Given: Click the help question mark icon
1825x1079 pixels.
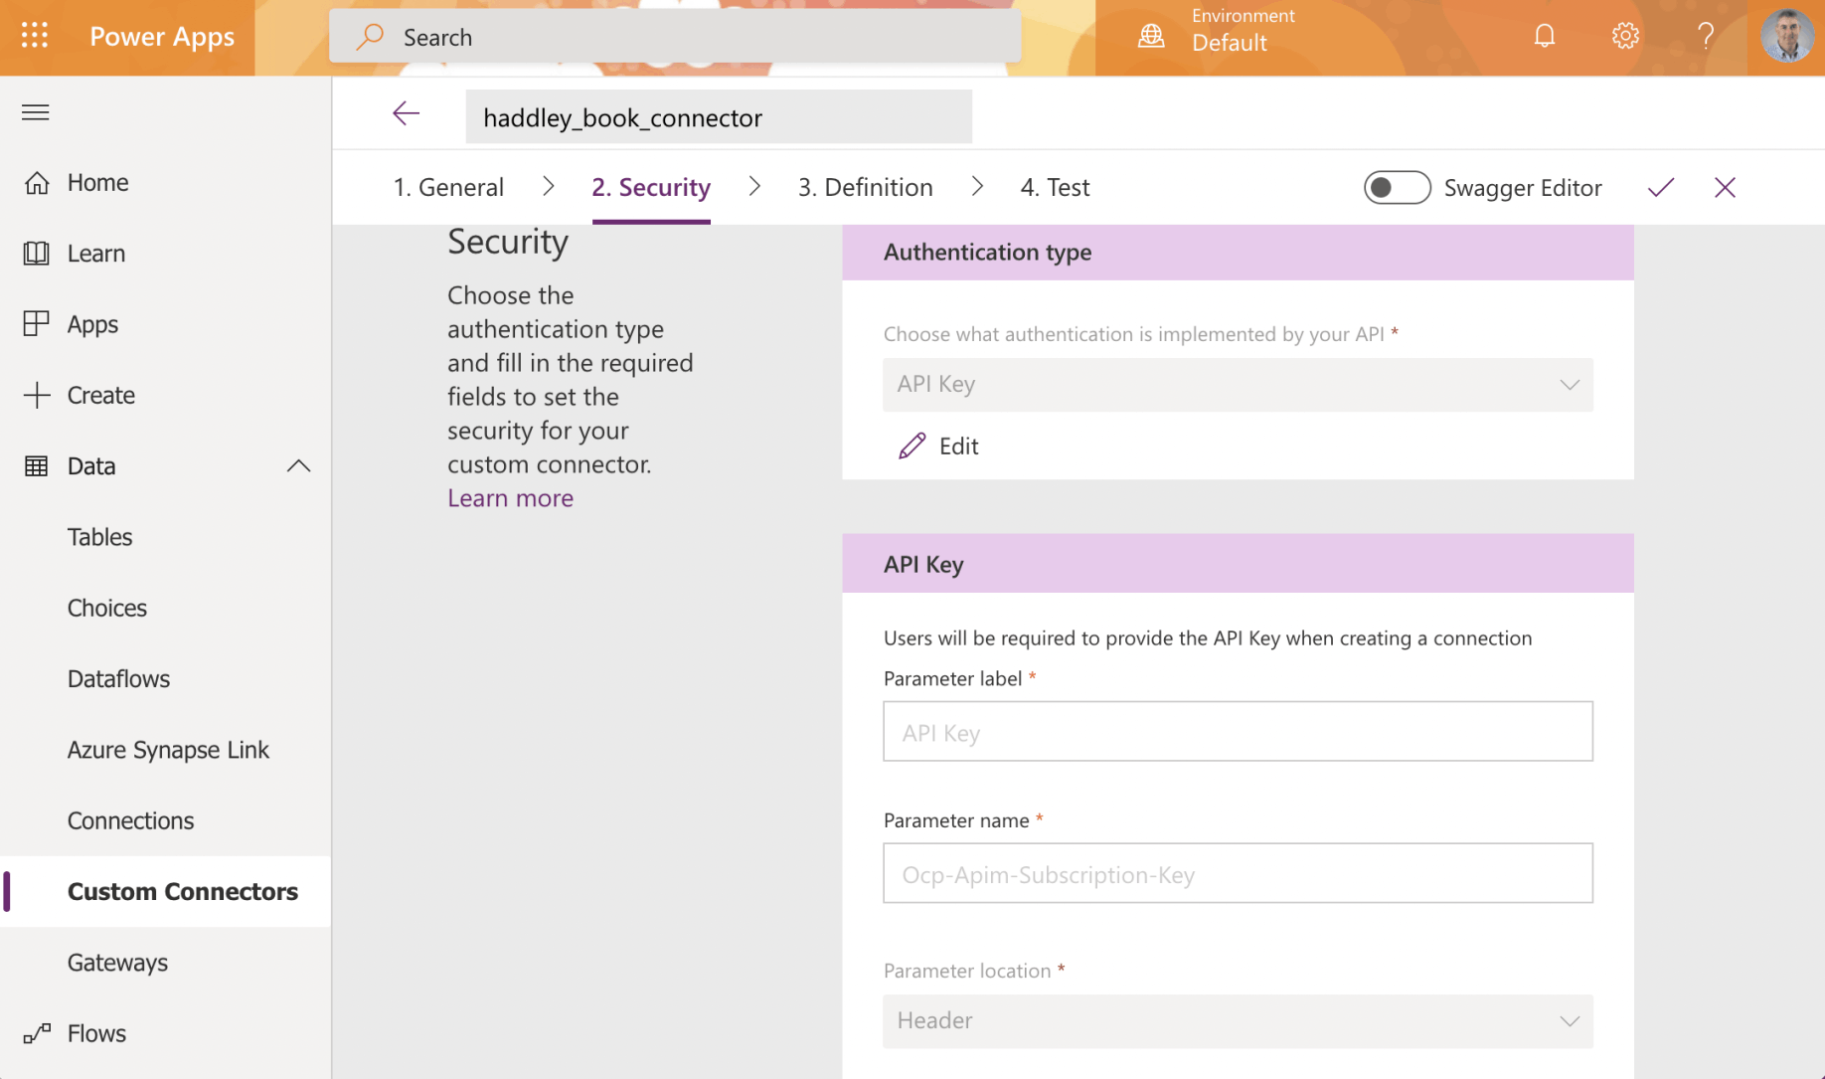Looking at the screenshot, I should pyautogui.click(x=1706, y=37).
